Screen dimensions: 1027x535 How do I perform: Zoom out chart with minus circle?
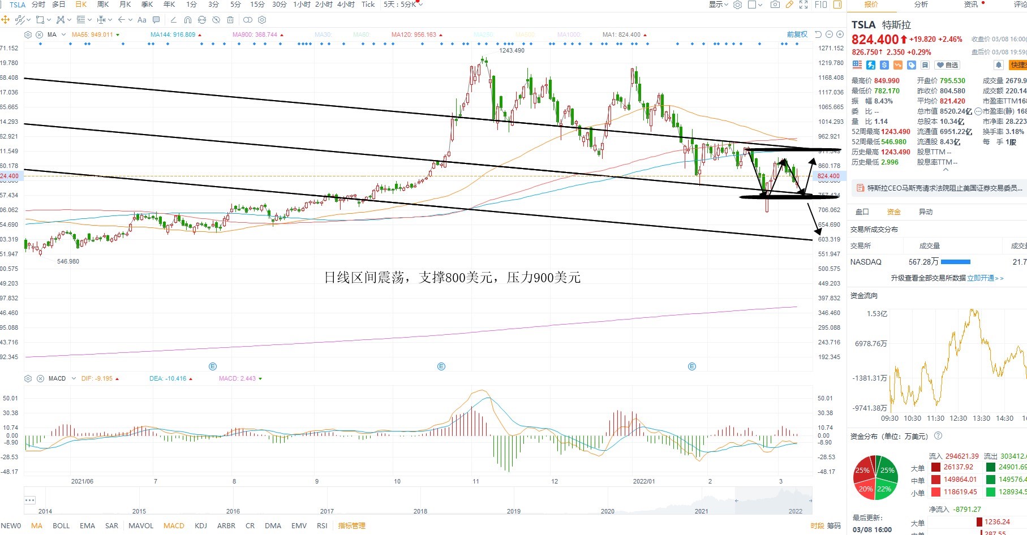pyautogui.click(x=829, y=34)
